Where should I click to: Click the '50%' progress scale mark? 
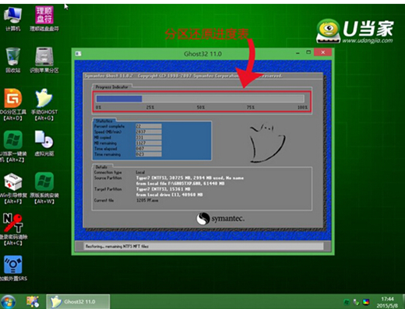point(201,107)
